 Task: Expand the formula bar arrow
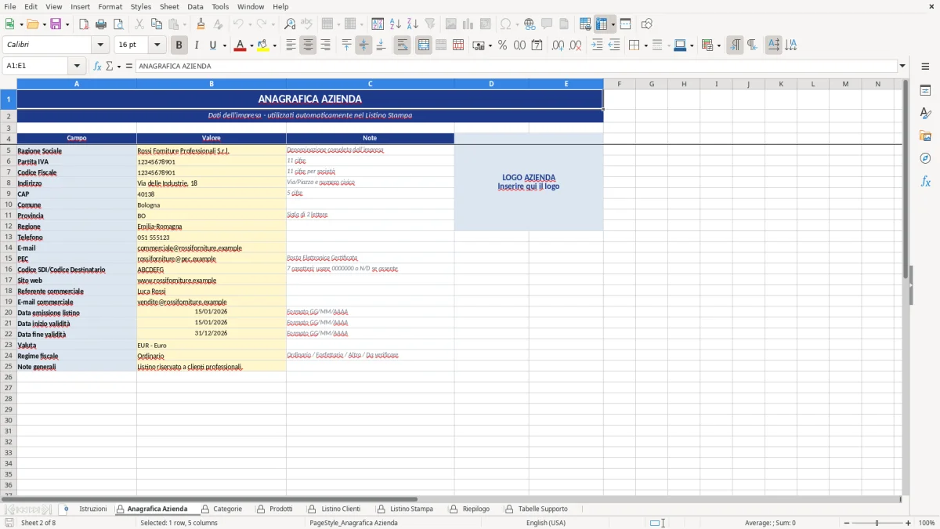(x=902, y=67)
